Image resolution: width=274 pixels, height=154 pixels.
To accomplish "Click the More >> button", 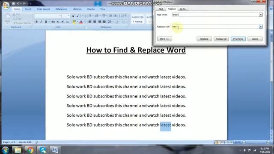I will (x=164, y=39).
